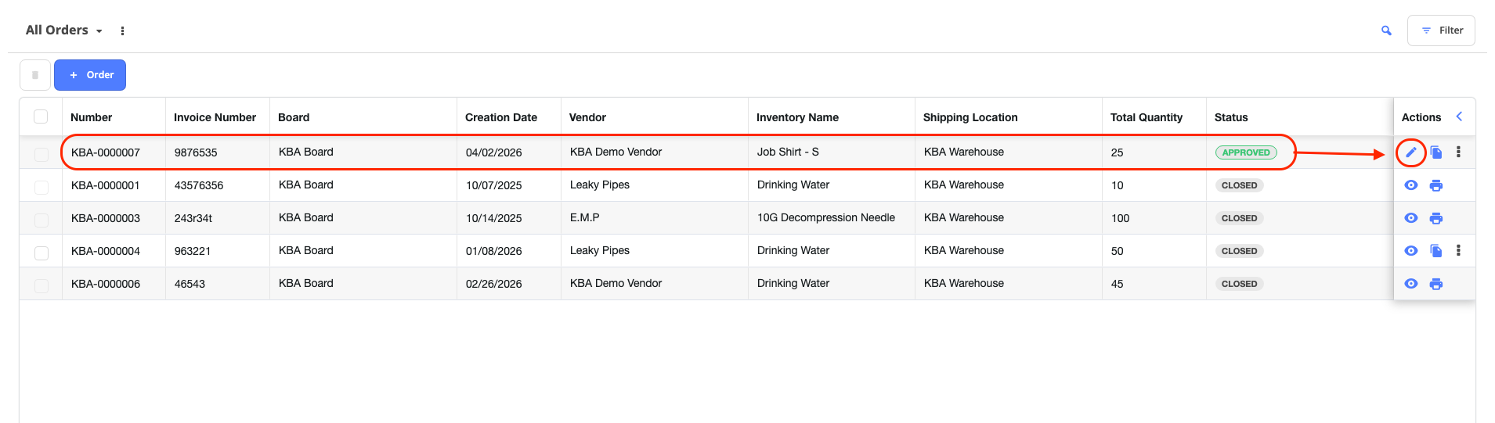Click total quantity 25
Viewport: 1495px width, 423px height.
click(1118, 152)
